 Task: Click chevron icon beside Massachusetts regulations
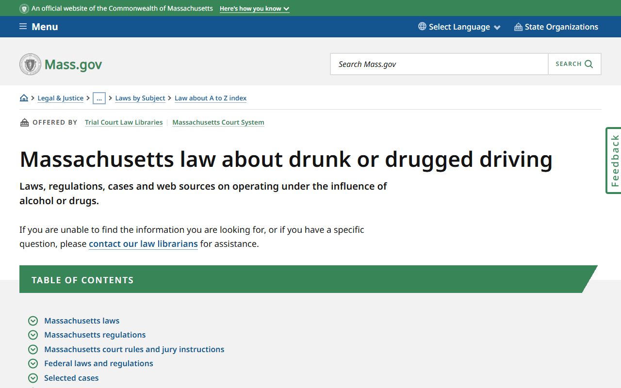click(x=33, y=335)
